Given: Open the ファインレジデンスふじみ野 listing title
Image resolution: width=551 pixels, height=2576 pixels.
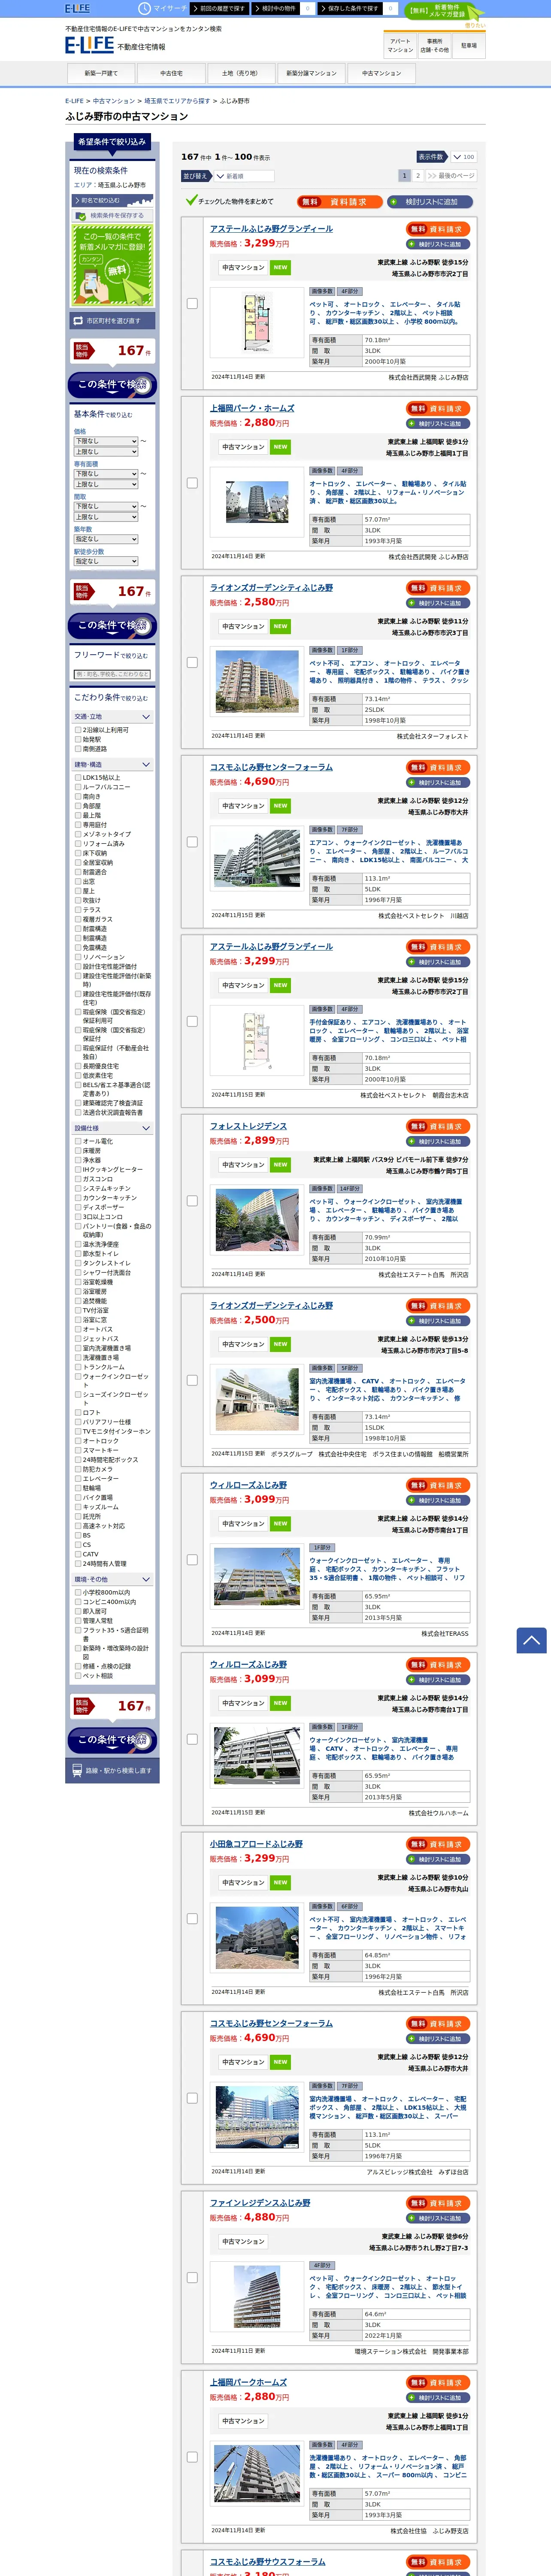Looking at the screenshot, I should click(260, 2203).
